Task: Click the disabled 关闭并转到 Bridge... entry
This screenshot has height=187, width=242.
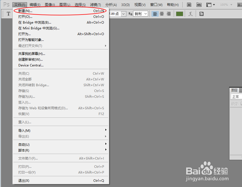Action: (61, 85)
